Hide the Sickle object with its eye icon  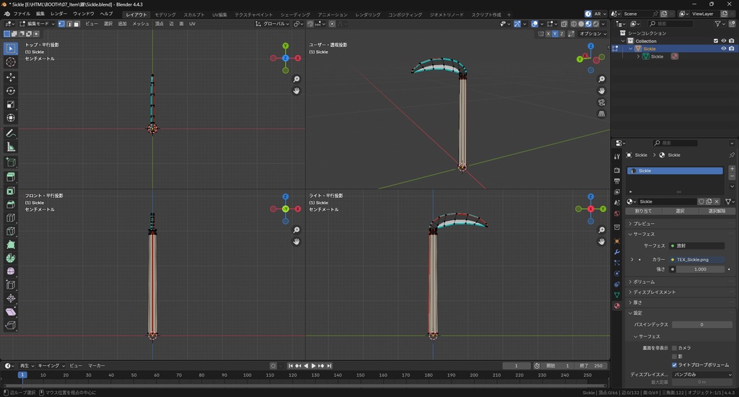[723, 48]
